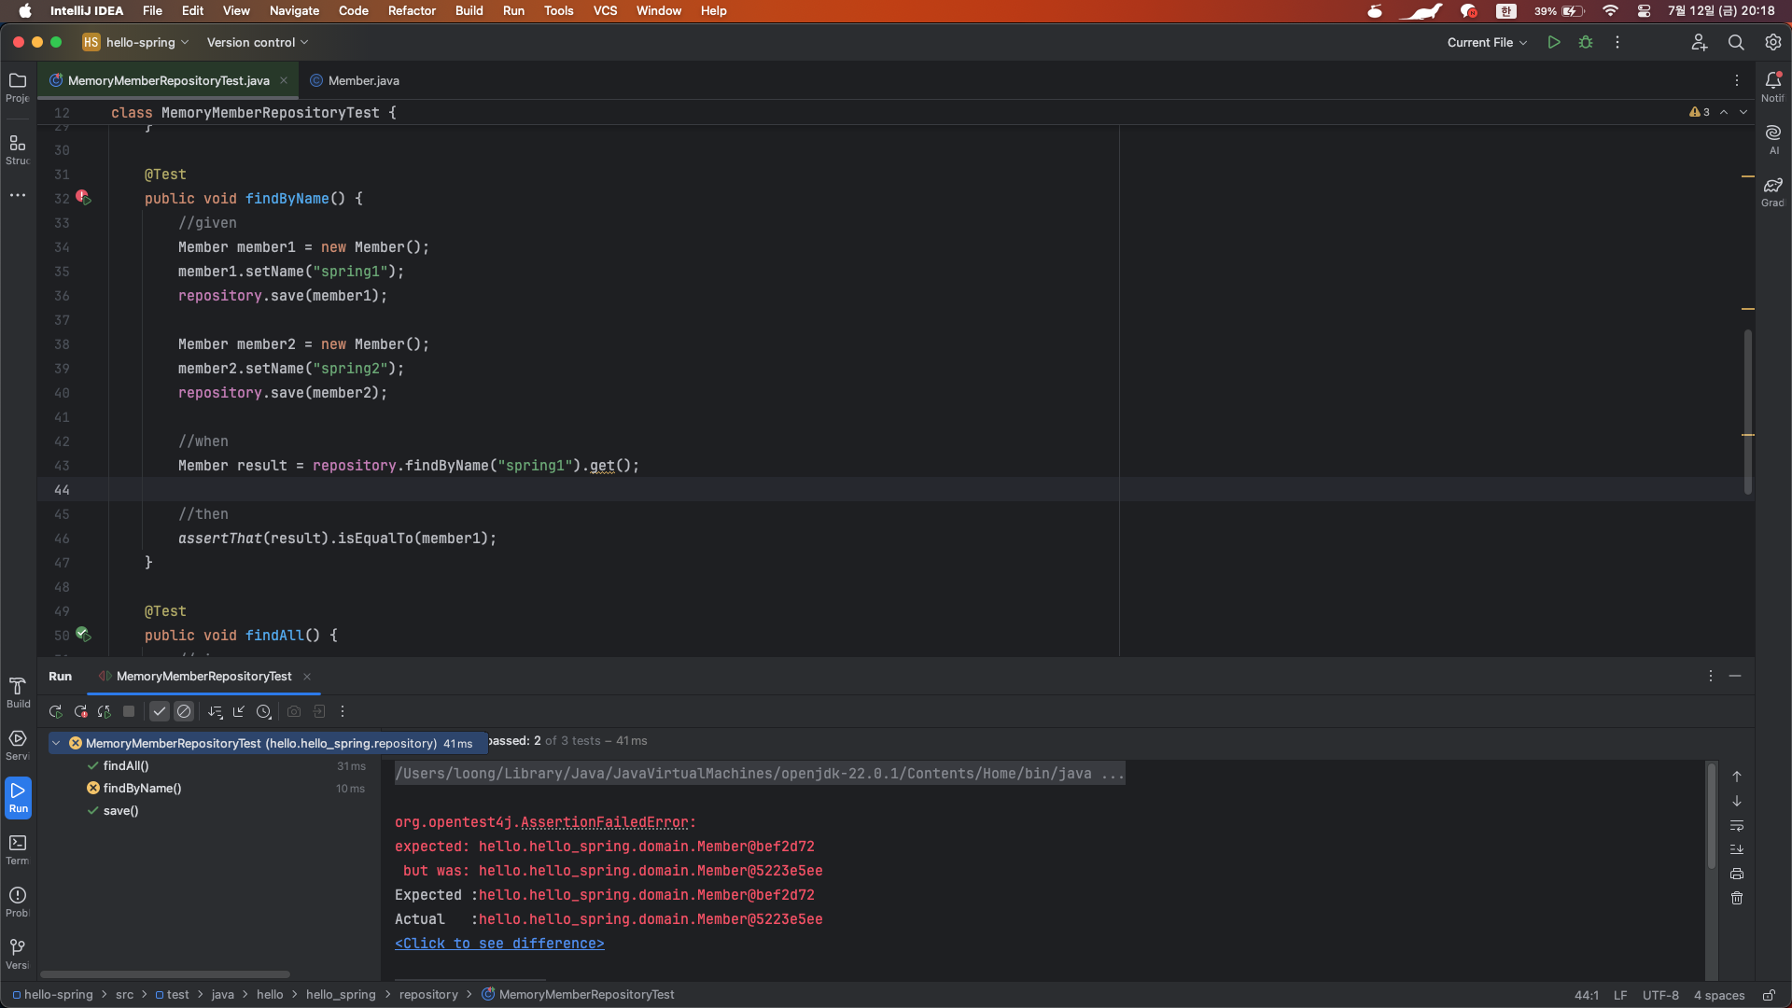This screenshot has height=1008, width=1792.
Task: Jump down the stack trace
Action: (1737, 801)
